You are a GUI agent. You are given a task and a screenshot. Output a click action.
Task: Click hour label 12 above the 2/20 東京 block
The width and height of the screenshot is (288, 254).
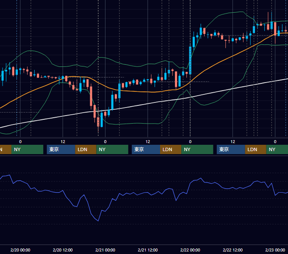pyautogui.click(x=63, y=142)
